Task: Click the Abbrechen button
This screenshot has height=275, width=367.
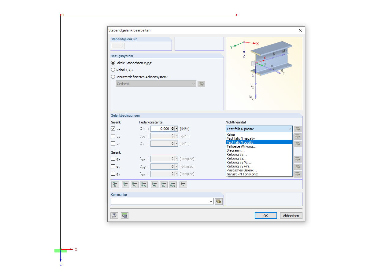Action: [x=291, y=216]
